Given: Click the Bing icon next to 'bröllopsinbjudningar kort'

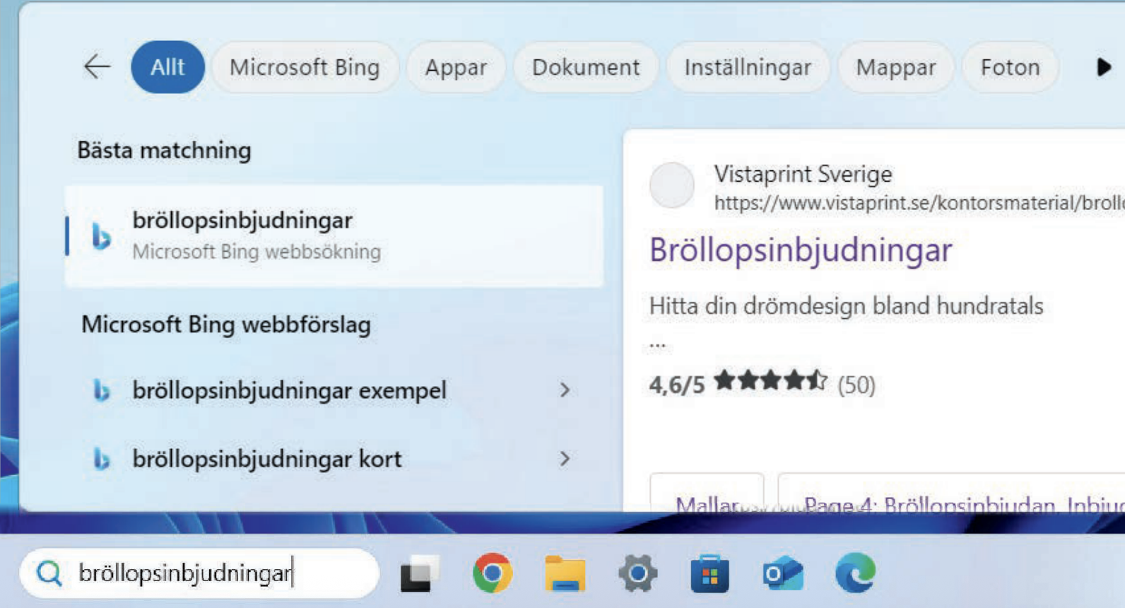Looking at the screenshot, I should [x=102, y=460].
